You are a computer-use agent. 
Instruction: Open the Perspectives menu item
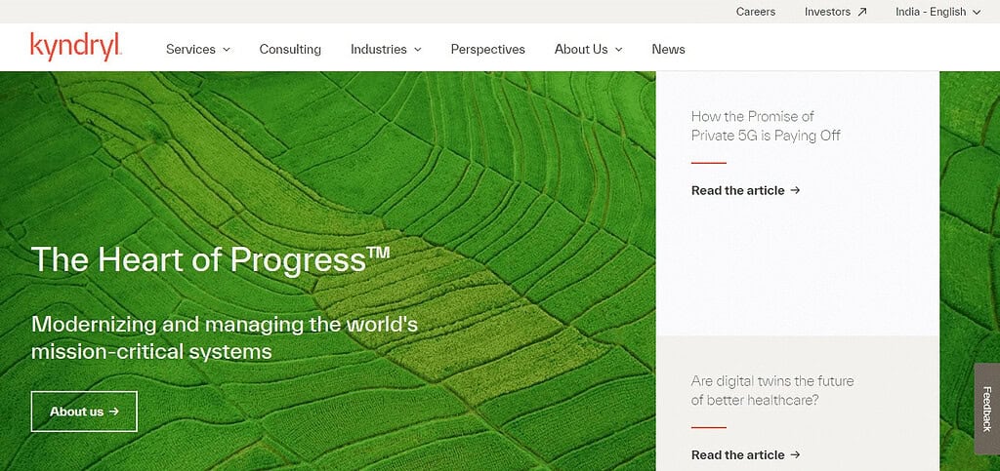(x=488, y=49)
